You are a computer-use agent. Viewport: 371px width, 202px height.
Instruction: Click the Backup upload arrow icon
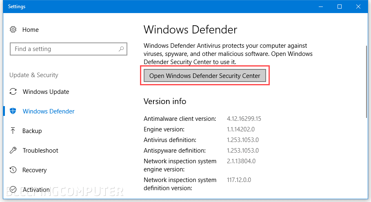[x=13, y=131]
